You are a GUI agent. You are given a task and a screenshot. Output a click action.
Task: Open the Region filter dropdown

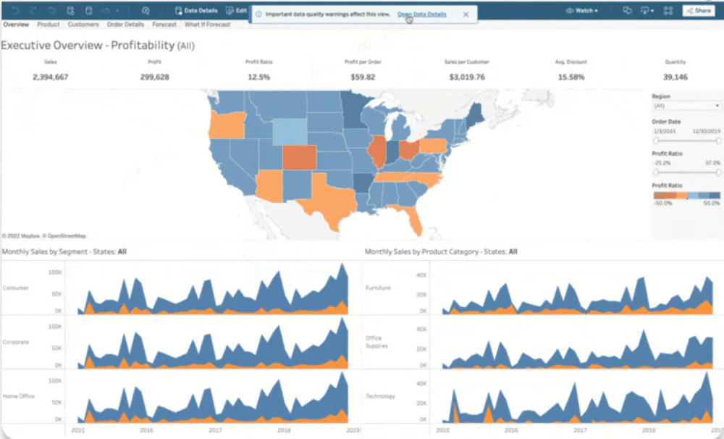tap(686, 106)
